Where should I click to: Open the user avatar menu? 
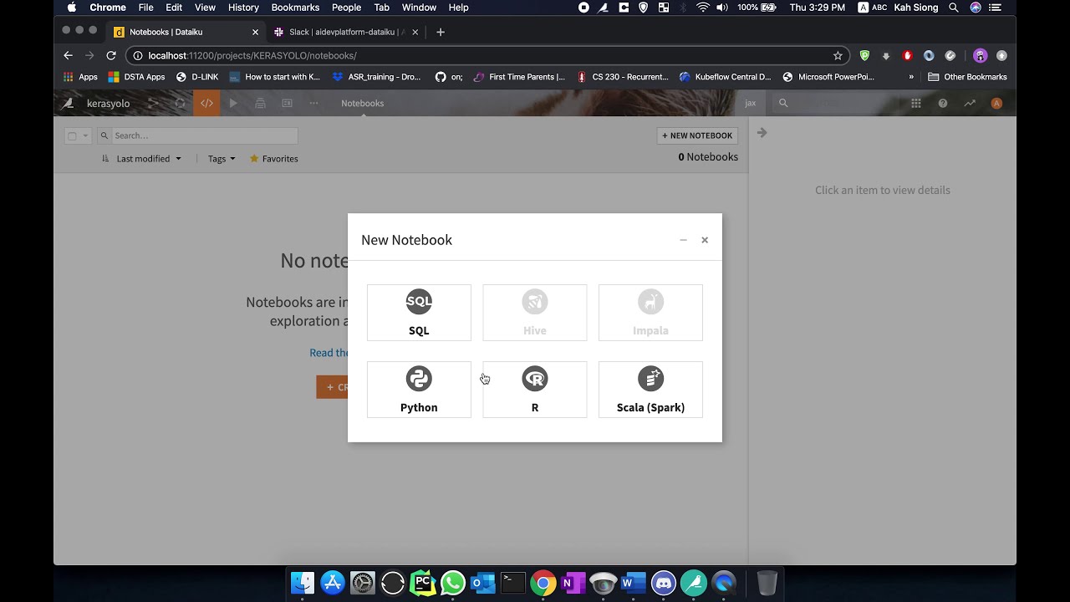pyautogui.click(x=996, y=103)
